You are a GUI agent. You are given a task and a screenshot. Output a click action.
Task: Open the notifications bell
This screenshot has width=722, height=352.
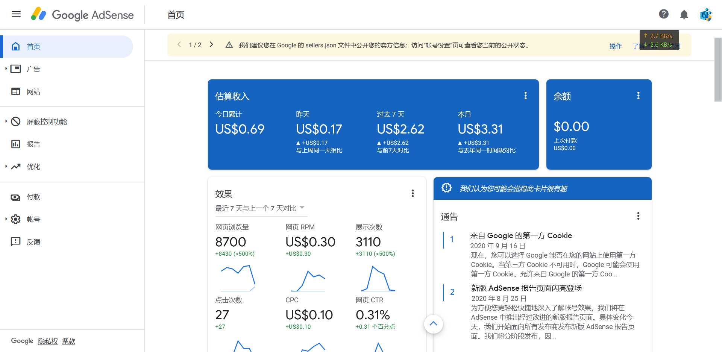(x=684, y=15)
